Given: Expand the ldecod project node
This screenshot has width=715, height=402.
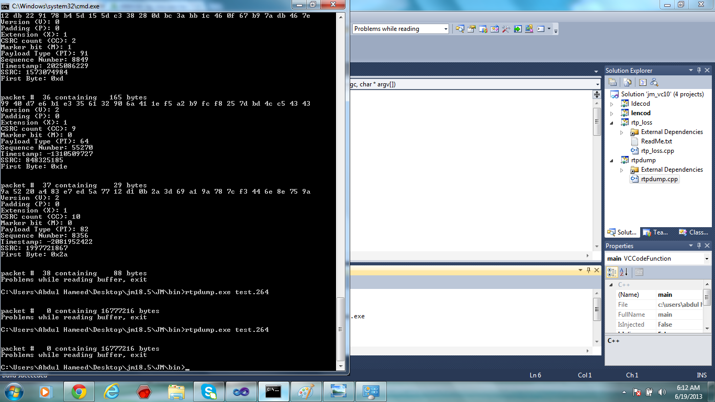Looking at the screenshot, I should click(611, 104).
